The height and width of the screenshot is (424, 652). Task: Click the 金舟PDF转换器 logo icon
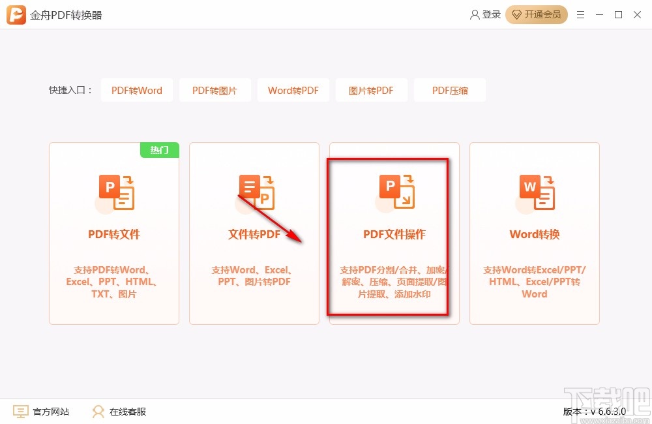tap(15, 14)
